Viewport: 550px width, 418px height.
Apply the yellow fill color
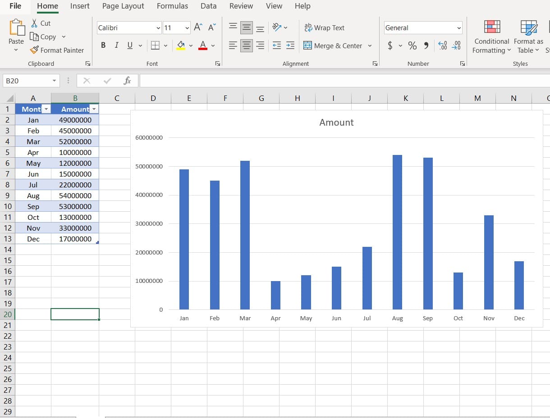(x=181, y=45)
